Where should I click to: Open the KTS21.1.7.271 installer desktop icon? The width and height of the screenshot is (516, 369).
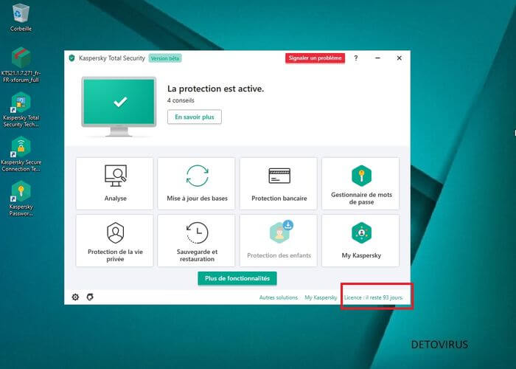click(x=21, y=65)
